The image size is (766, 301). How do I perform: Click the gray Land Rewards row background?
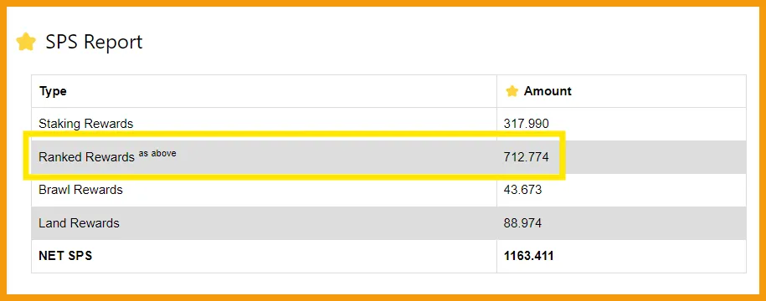(x=389, y=223)
